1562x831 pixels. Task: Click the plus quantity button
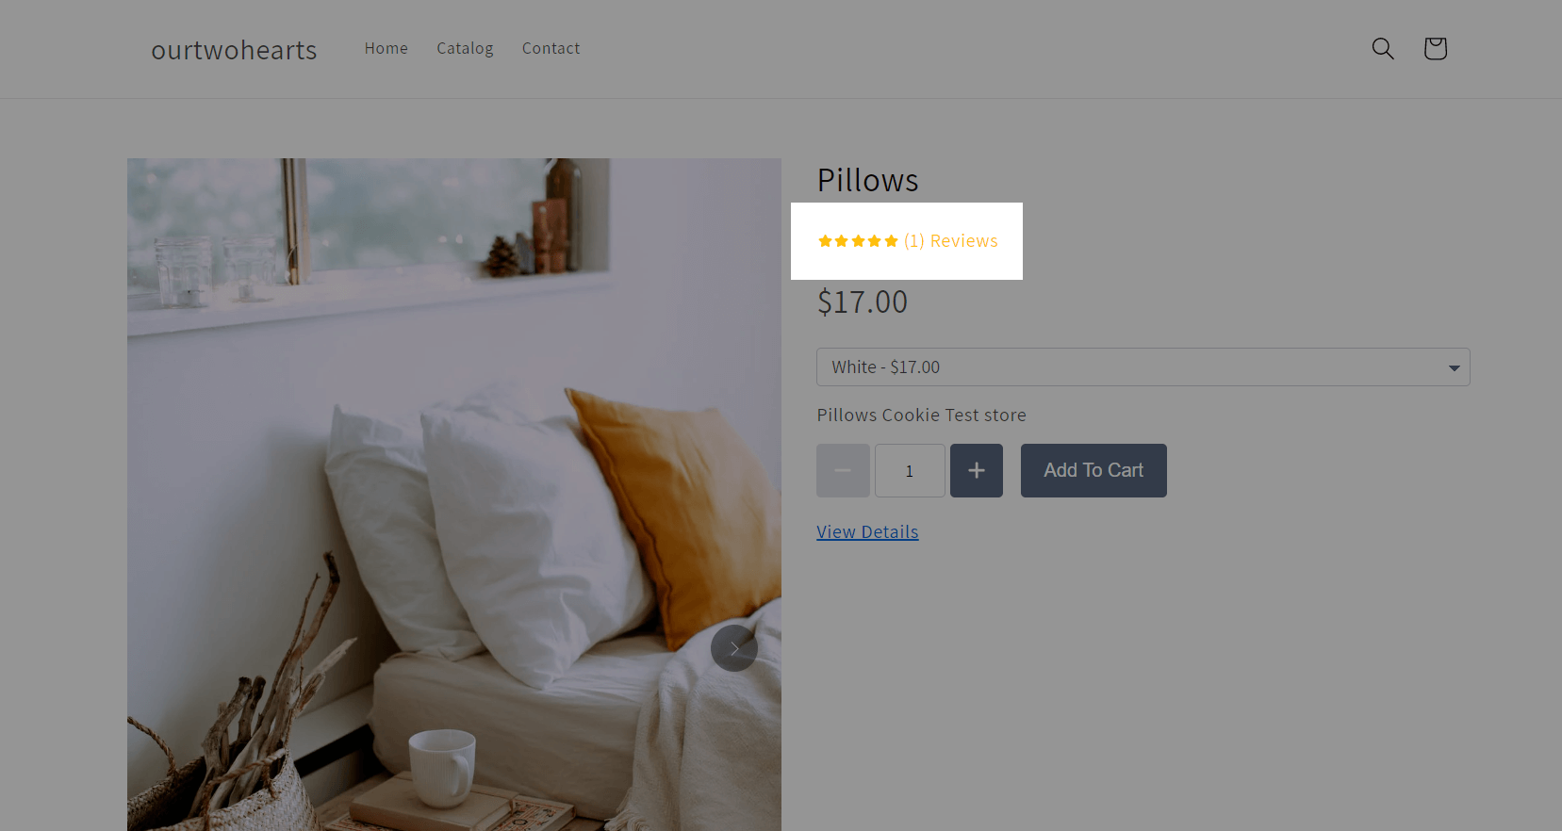976,470
